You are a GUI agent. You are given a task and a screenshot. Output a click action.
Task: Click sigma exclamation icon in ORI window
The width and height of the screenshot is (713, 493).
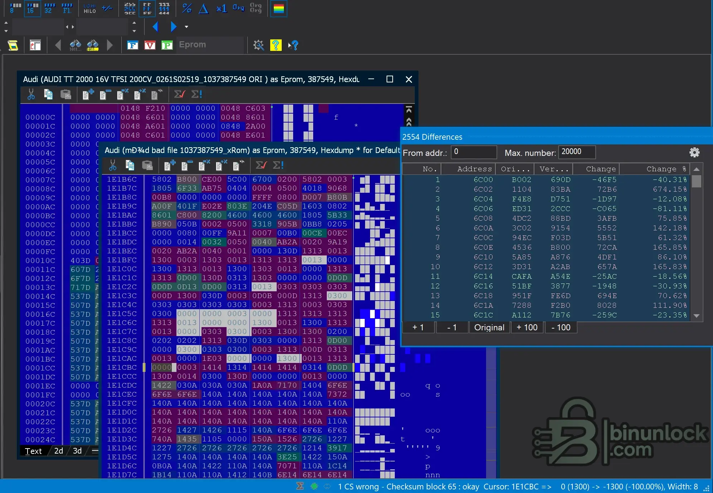pyautogui.click(x=197, y=94)
